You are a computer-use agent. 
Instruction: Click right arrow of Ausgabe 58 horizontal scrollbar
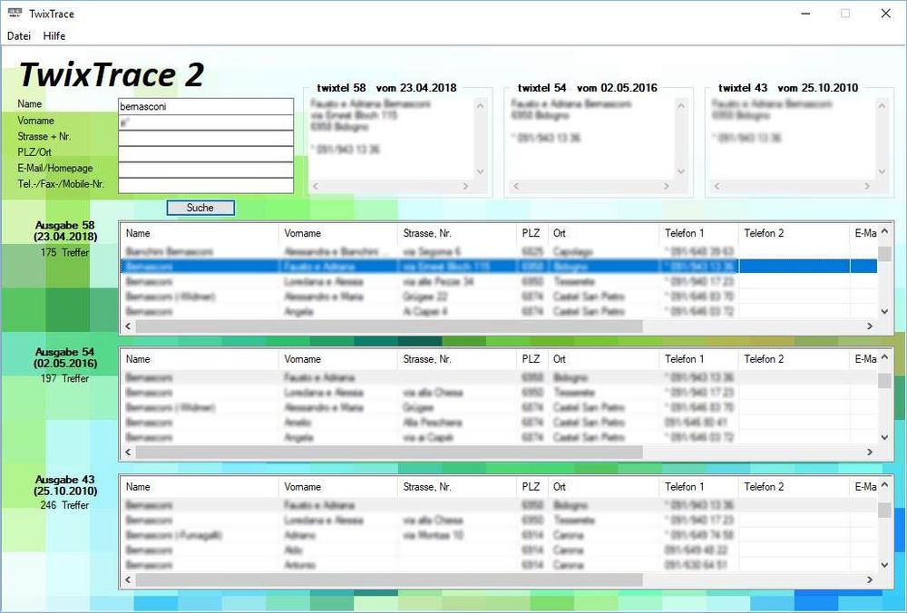coord(870,326)
